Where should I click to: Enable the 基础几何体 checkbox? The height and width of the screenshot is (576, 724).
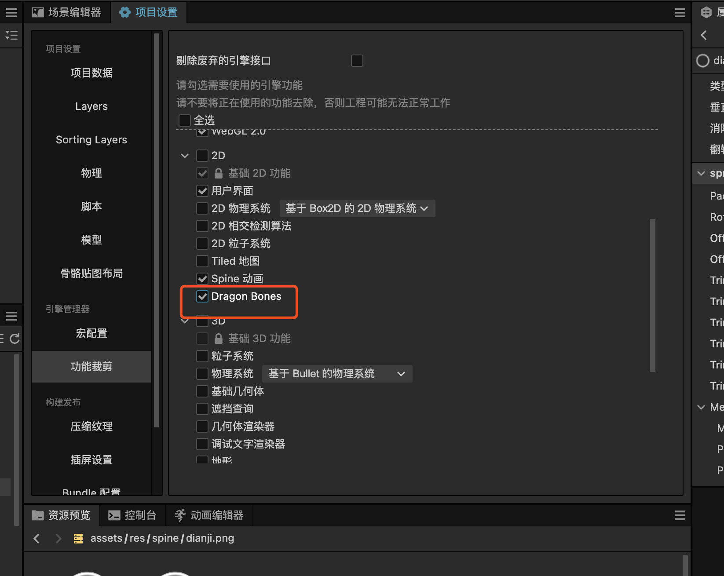(202, 391)
